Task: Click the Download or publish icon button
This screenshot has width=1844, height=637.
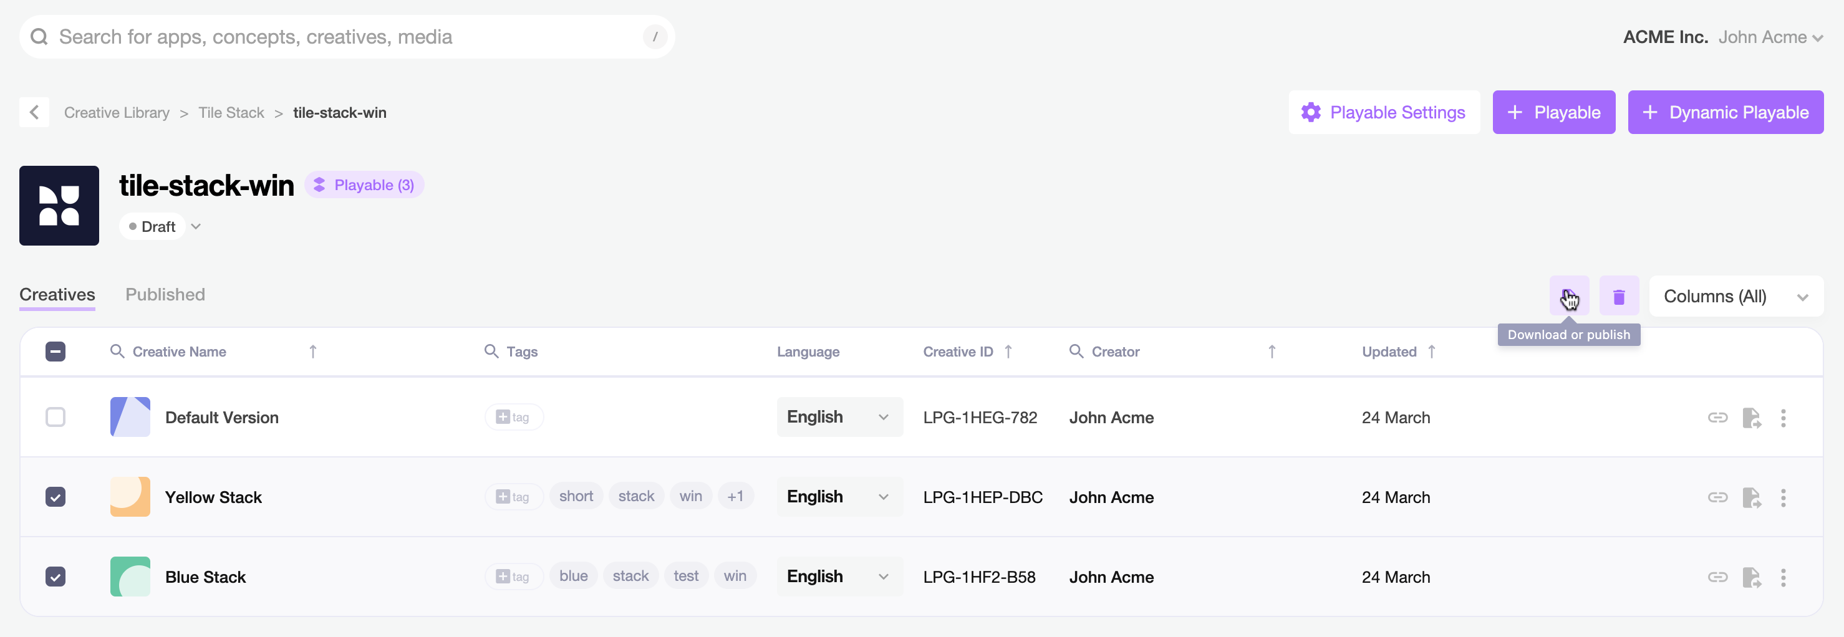Action: point(1569,296)
